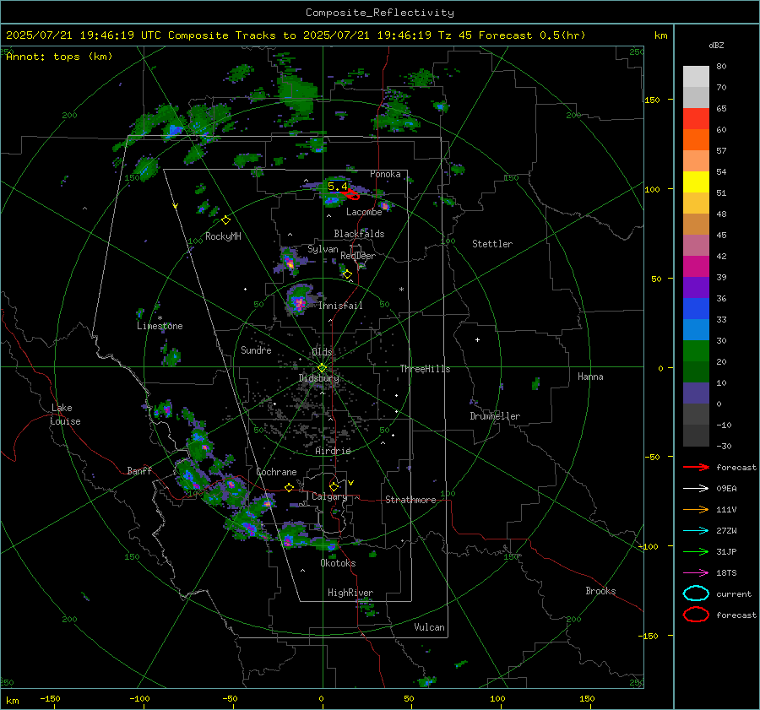
Task: Click the Annot: tops (km) label
Action: (x=59, y=57)
